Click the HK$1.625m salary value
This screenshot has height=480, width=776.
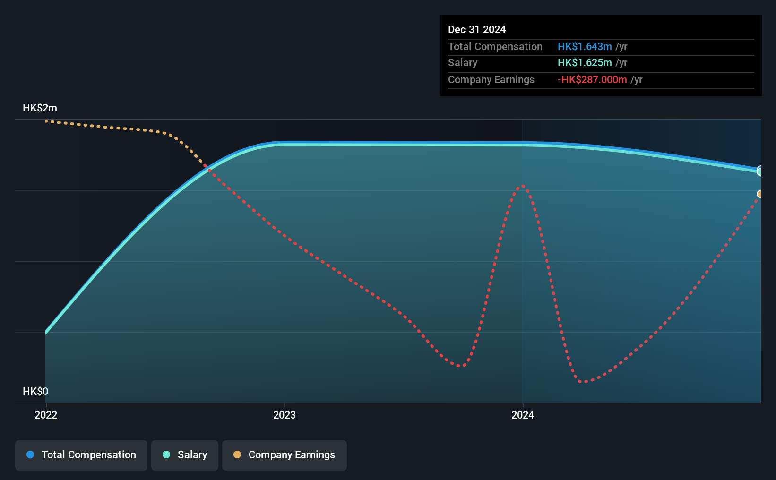click(585, 63)
